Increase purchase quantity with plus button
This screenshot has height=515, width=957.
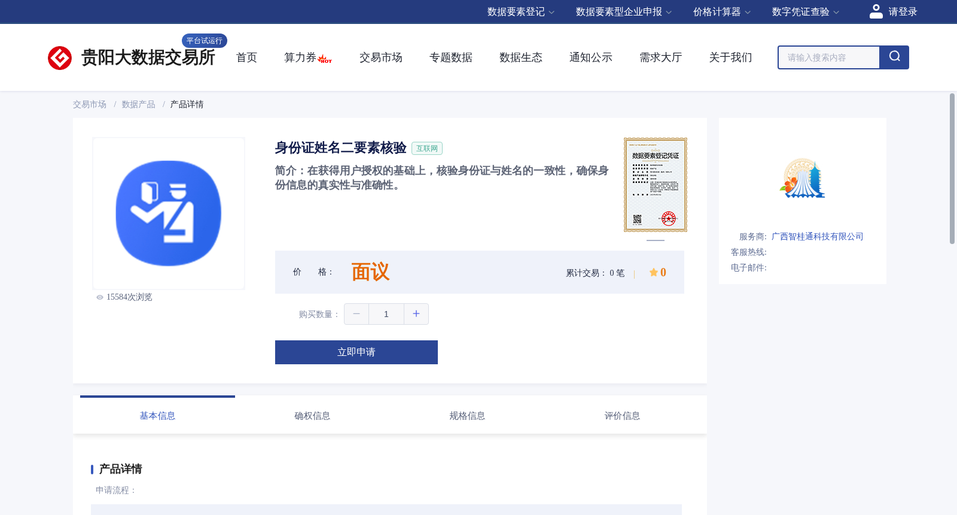pyautogui.click(x=416, y=314)
